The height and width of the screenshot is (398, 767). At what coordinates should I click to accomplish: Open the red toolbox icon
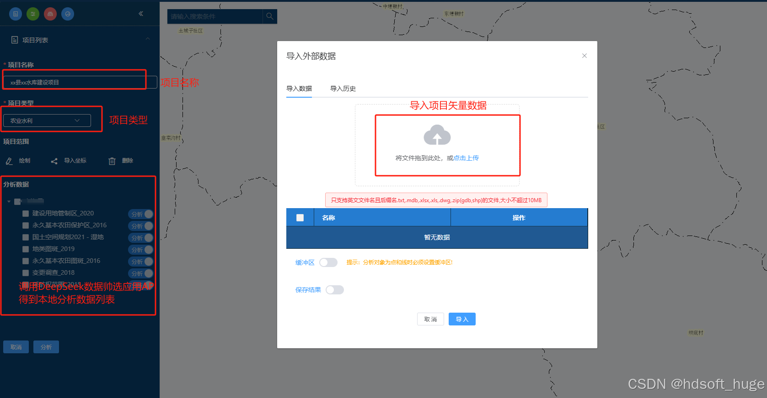coord(50,14)
